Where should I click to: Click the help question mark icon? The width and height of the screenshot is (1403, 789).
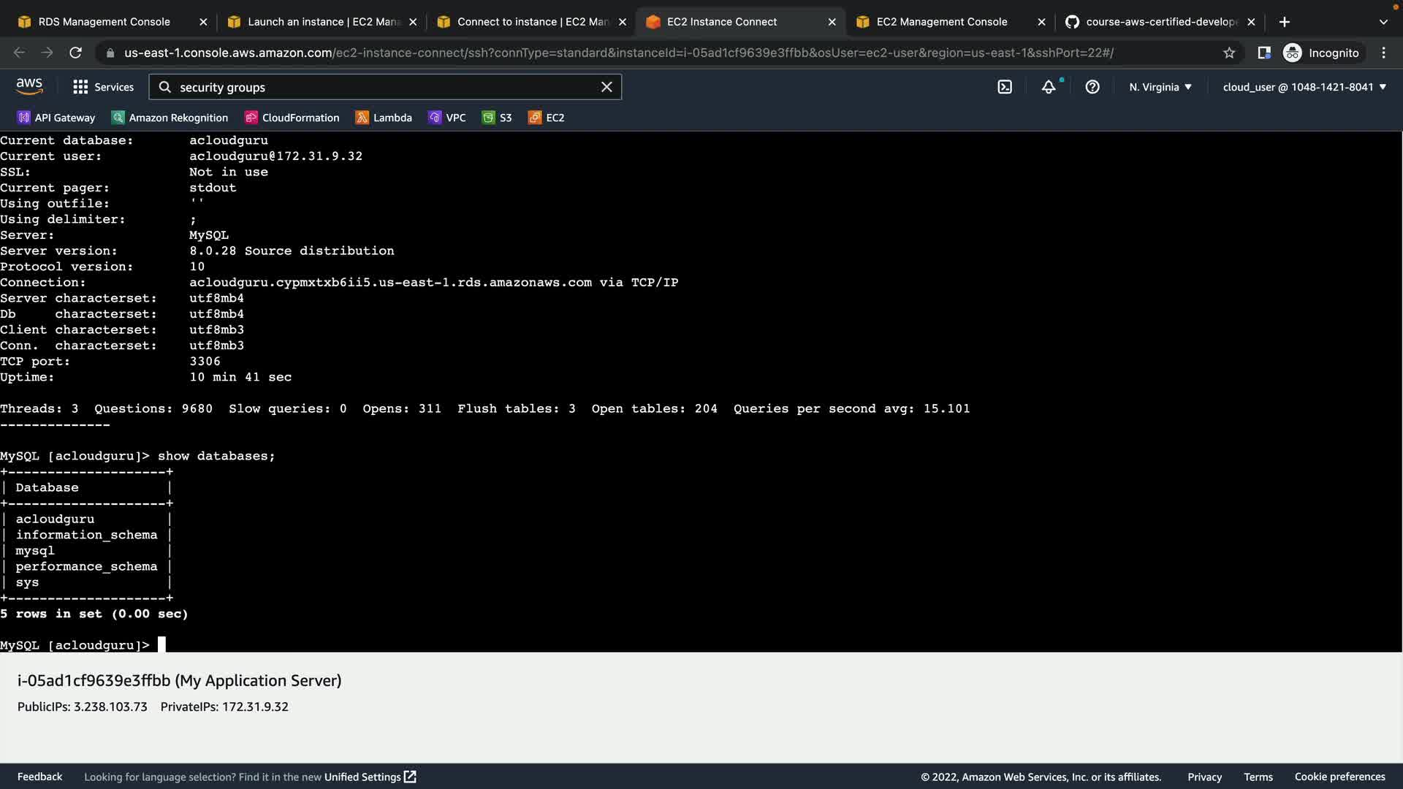pyautogui.click(x=1092, y=87)
